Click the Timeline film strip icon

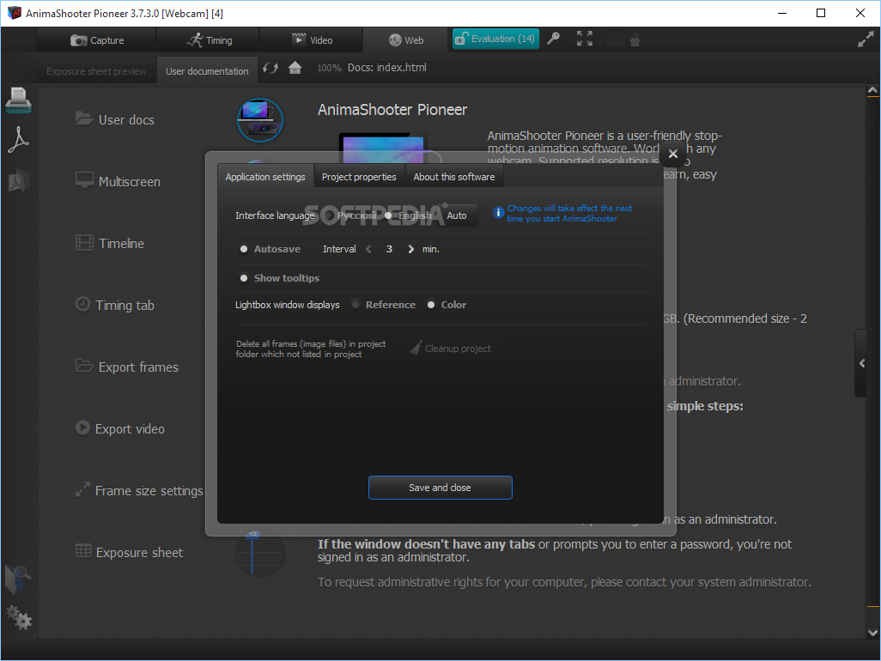[x=85, y=243]
